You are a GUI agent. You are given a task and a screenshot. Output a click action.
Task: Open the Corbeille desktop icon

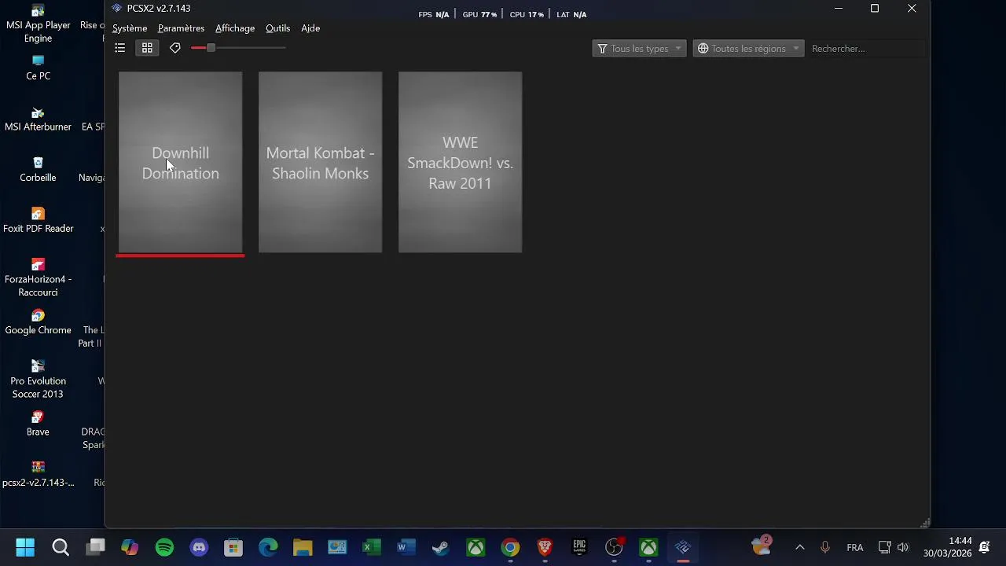click(38, 170)
